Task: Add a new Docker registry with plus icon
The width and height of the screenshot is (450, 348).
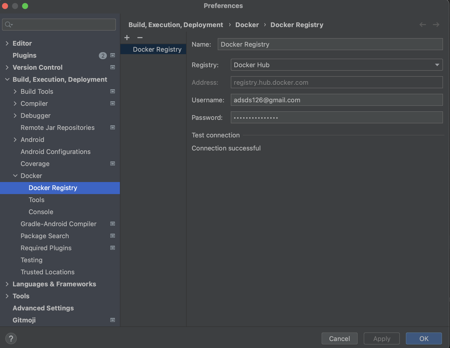Action: tap(127, 38)
